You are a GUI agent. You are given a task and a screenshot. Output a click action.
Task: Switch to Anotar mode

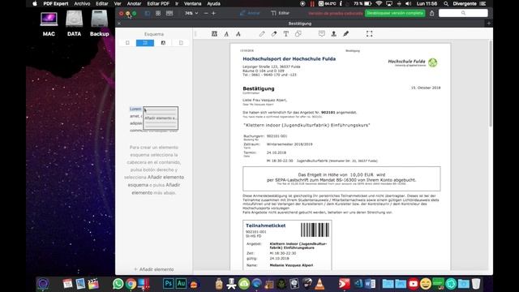[x=250, y=13]
